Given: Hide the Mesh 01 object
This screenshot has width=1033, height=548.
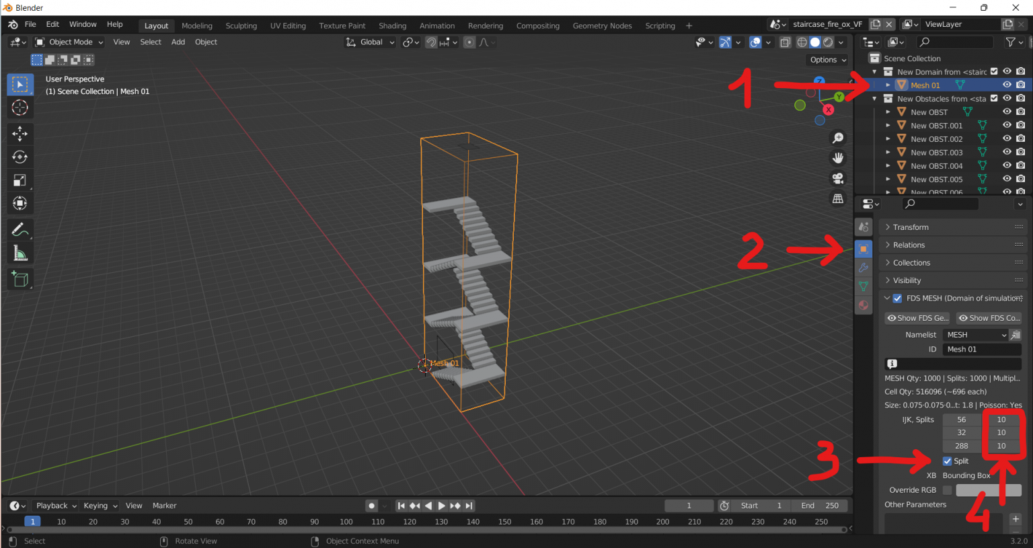Looking at the screenshot, I should [x=1007, y=84].
